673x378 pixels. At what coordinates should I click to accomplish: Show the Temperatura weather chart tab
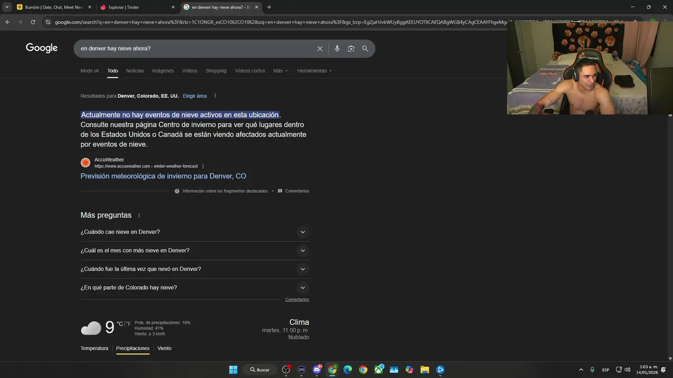pyautogui.click(x=94, y=349)
